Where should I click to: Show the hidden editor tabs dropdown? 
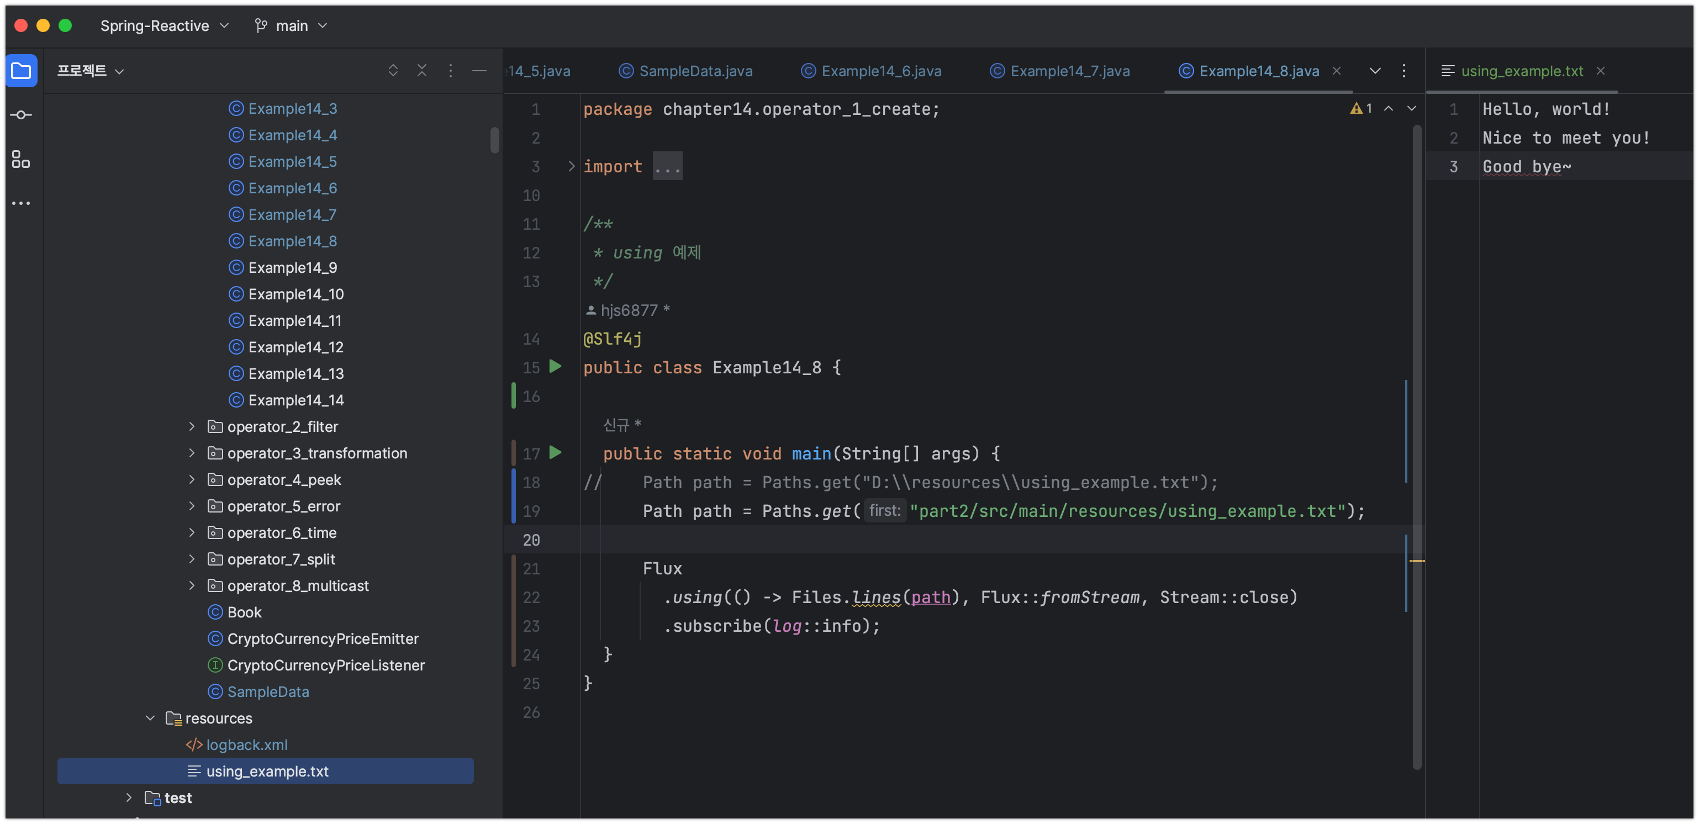(1375, 71)
